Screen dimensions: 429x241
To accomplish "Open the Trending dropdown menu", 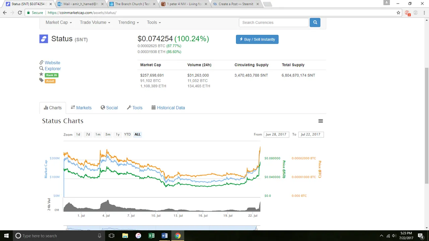I will click(128, 22).
